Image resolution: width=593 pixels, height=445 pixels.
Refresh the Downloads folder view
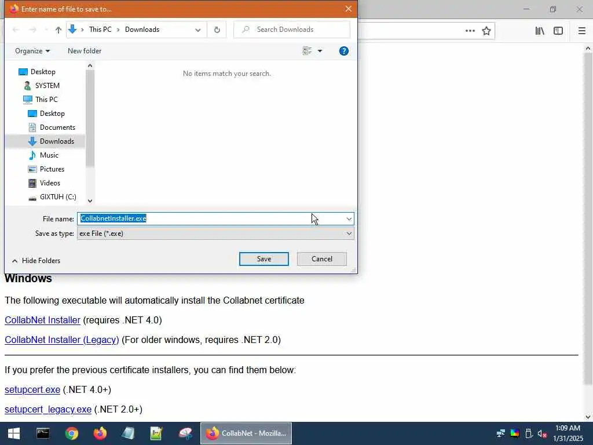[x=217, y=30]
